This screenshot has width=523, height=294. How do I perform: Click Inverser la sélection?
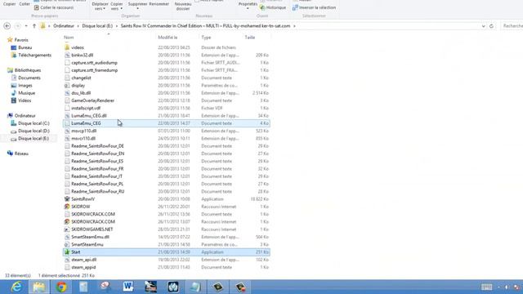[314, 7]
